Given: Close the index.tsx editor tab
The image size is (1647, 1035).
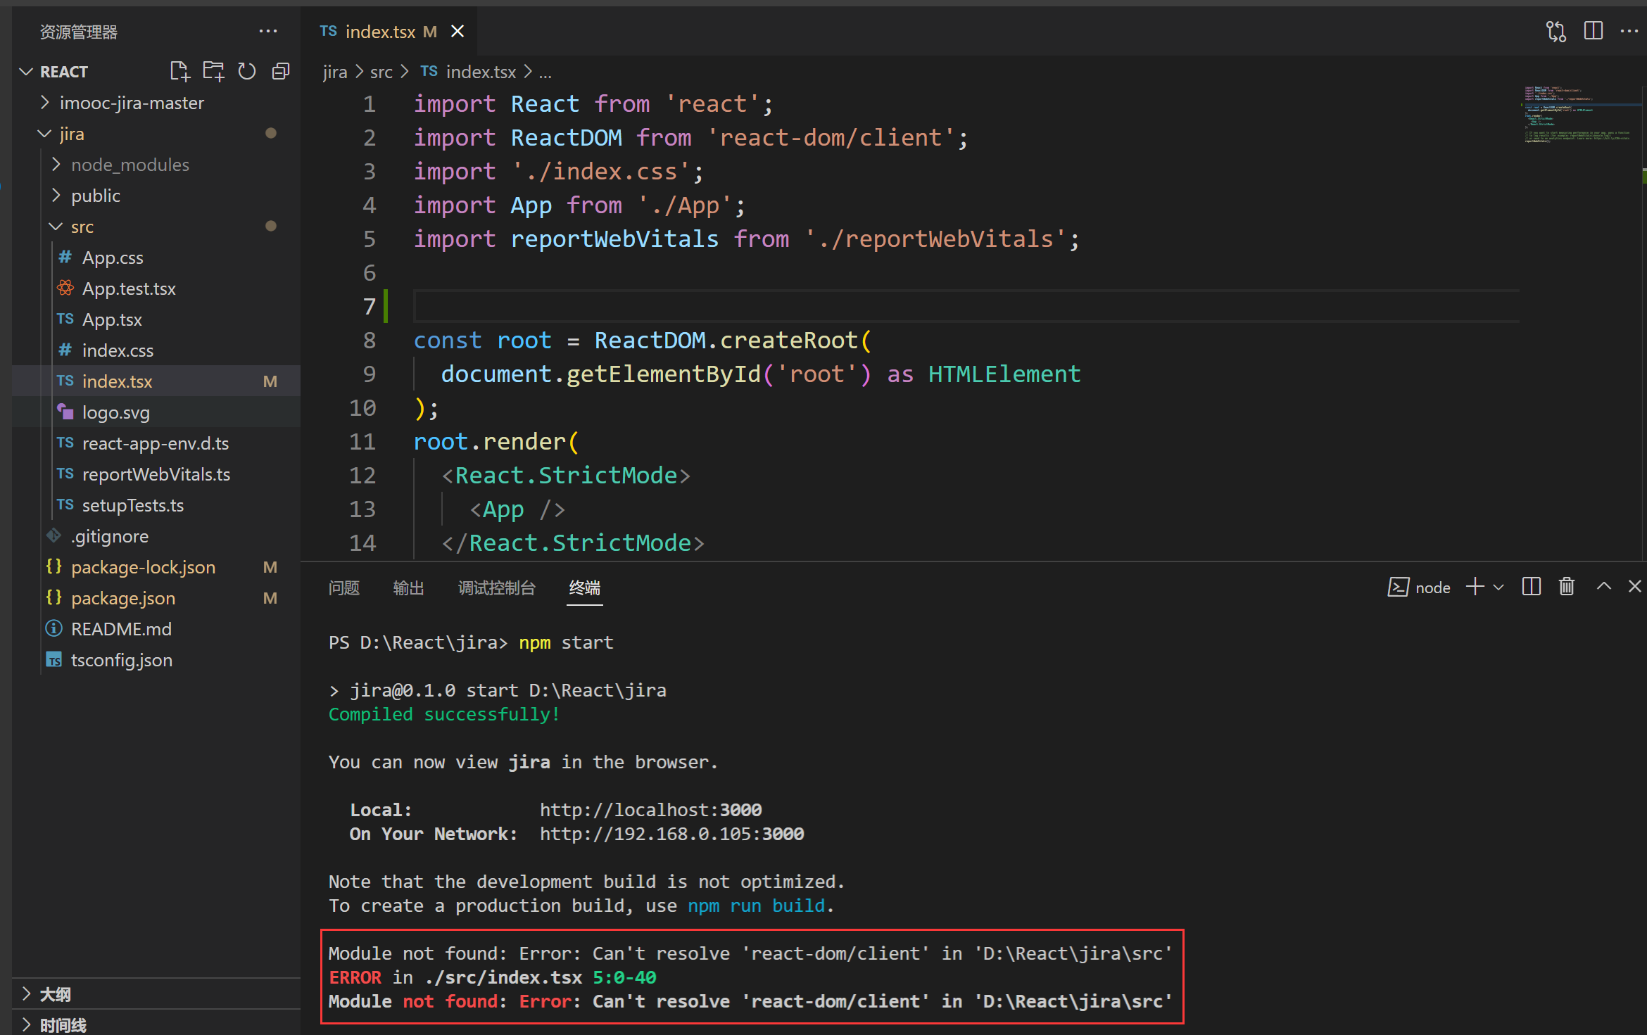Looking at the screenshot, I should pyautogui.click(x=458, y=31).
